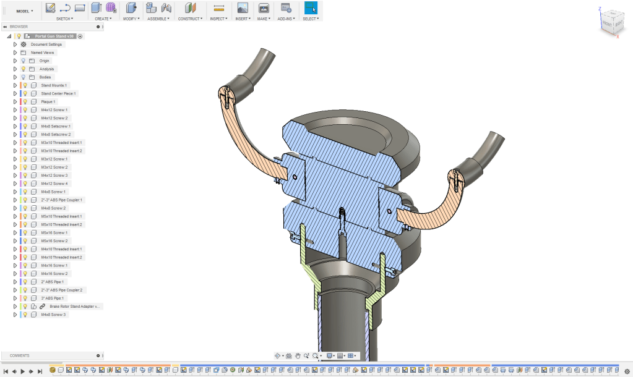
Task: Click the Press Pull icon in Modify
Action: (x=130, y=8)
